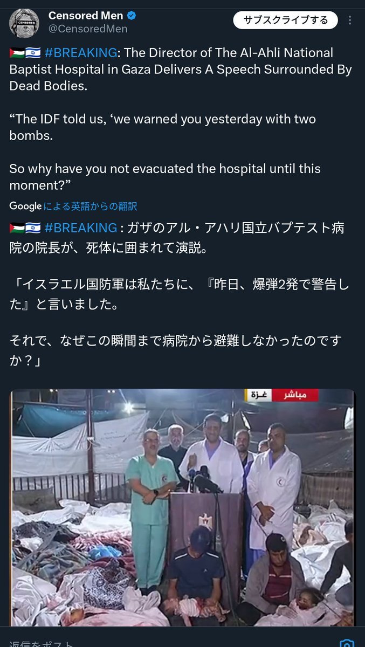Open the Censored Men display name
365x647 pixels.
pyautogui.click(x=85, y=16)
